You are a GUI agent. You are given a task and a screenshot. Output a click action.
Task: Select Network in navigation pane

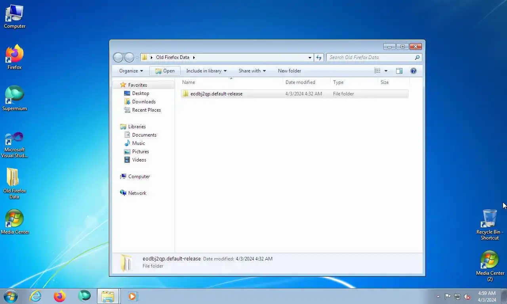(x=137, y=193)
